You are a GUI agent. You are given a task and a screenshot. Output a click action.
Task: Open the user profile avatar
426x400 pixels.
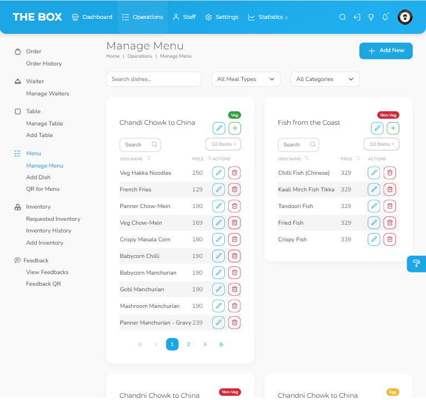click(x=405, y=17)
